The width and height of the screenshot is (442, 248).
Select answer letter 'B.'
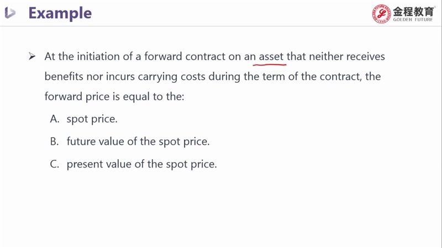coord(54,141)
